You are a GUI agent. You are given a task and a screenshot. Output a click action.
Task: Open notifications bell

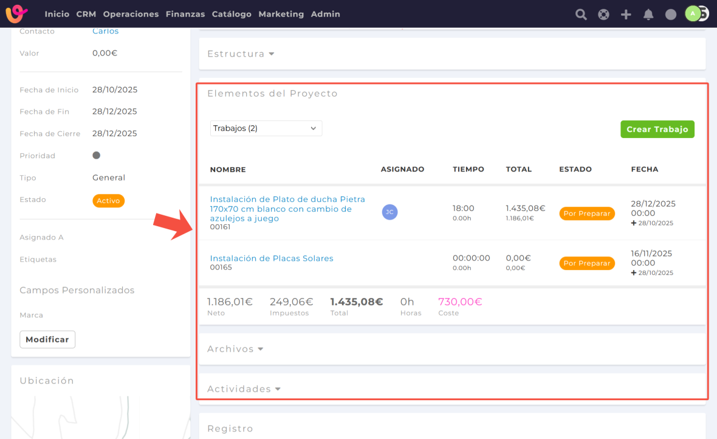coord(648,15)
